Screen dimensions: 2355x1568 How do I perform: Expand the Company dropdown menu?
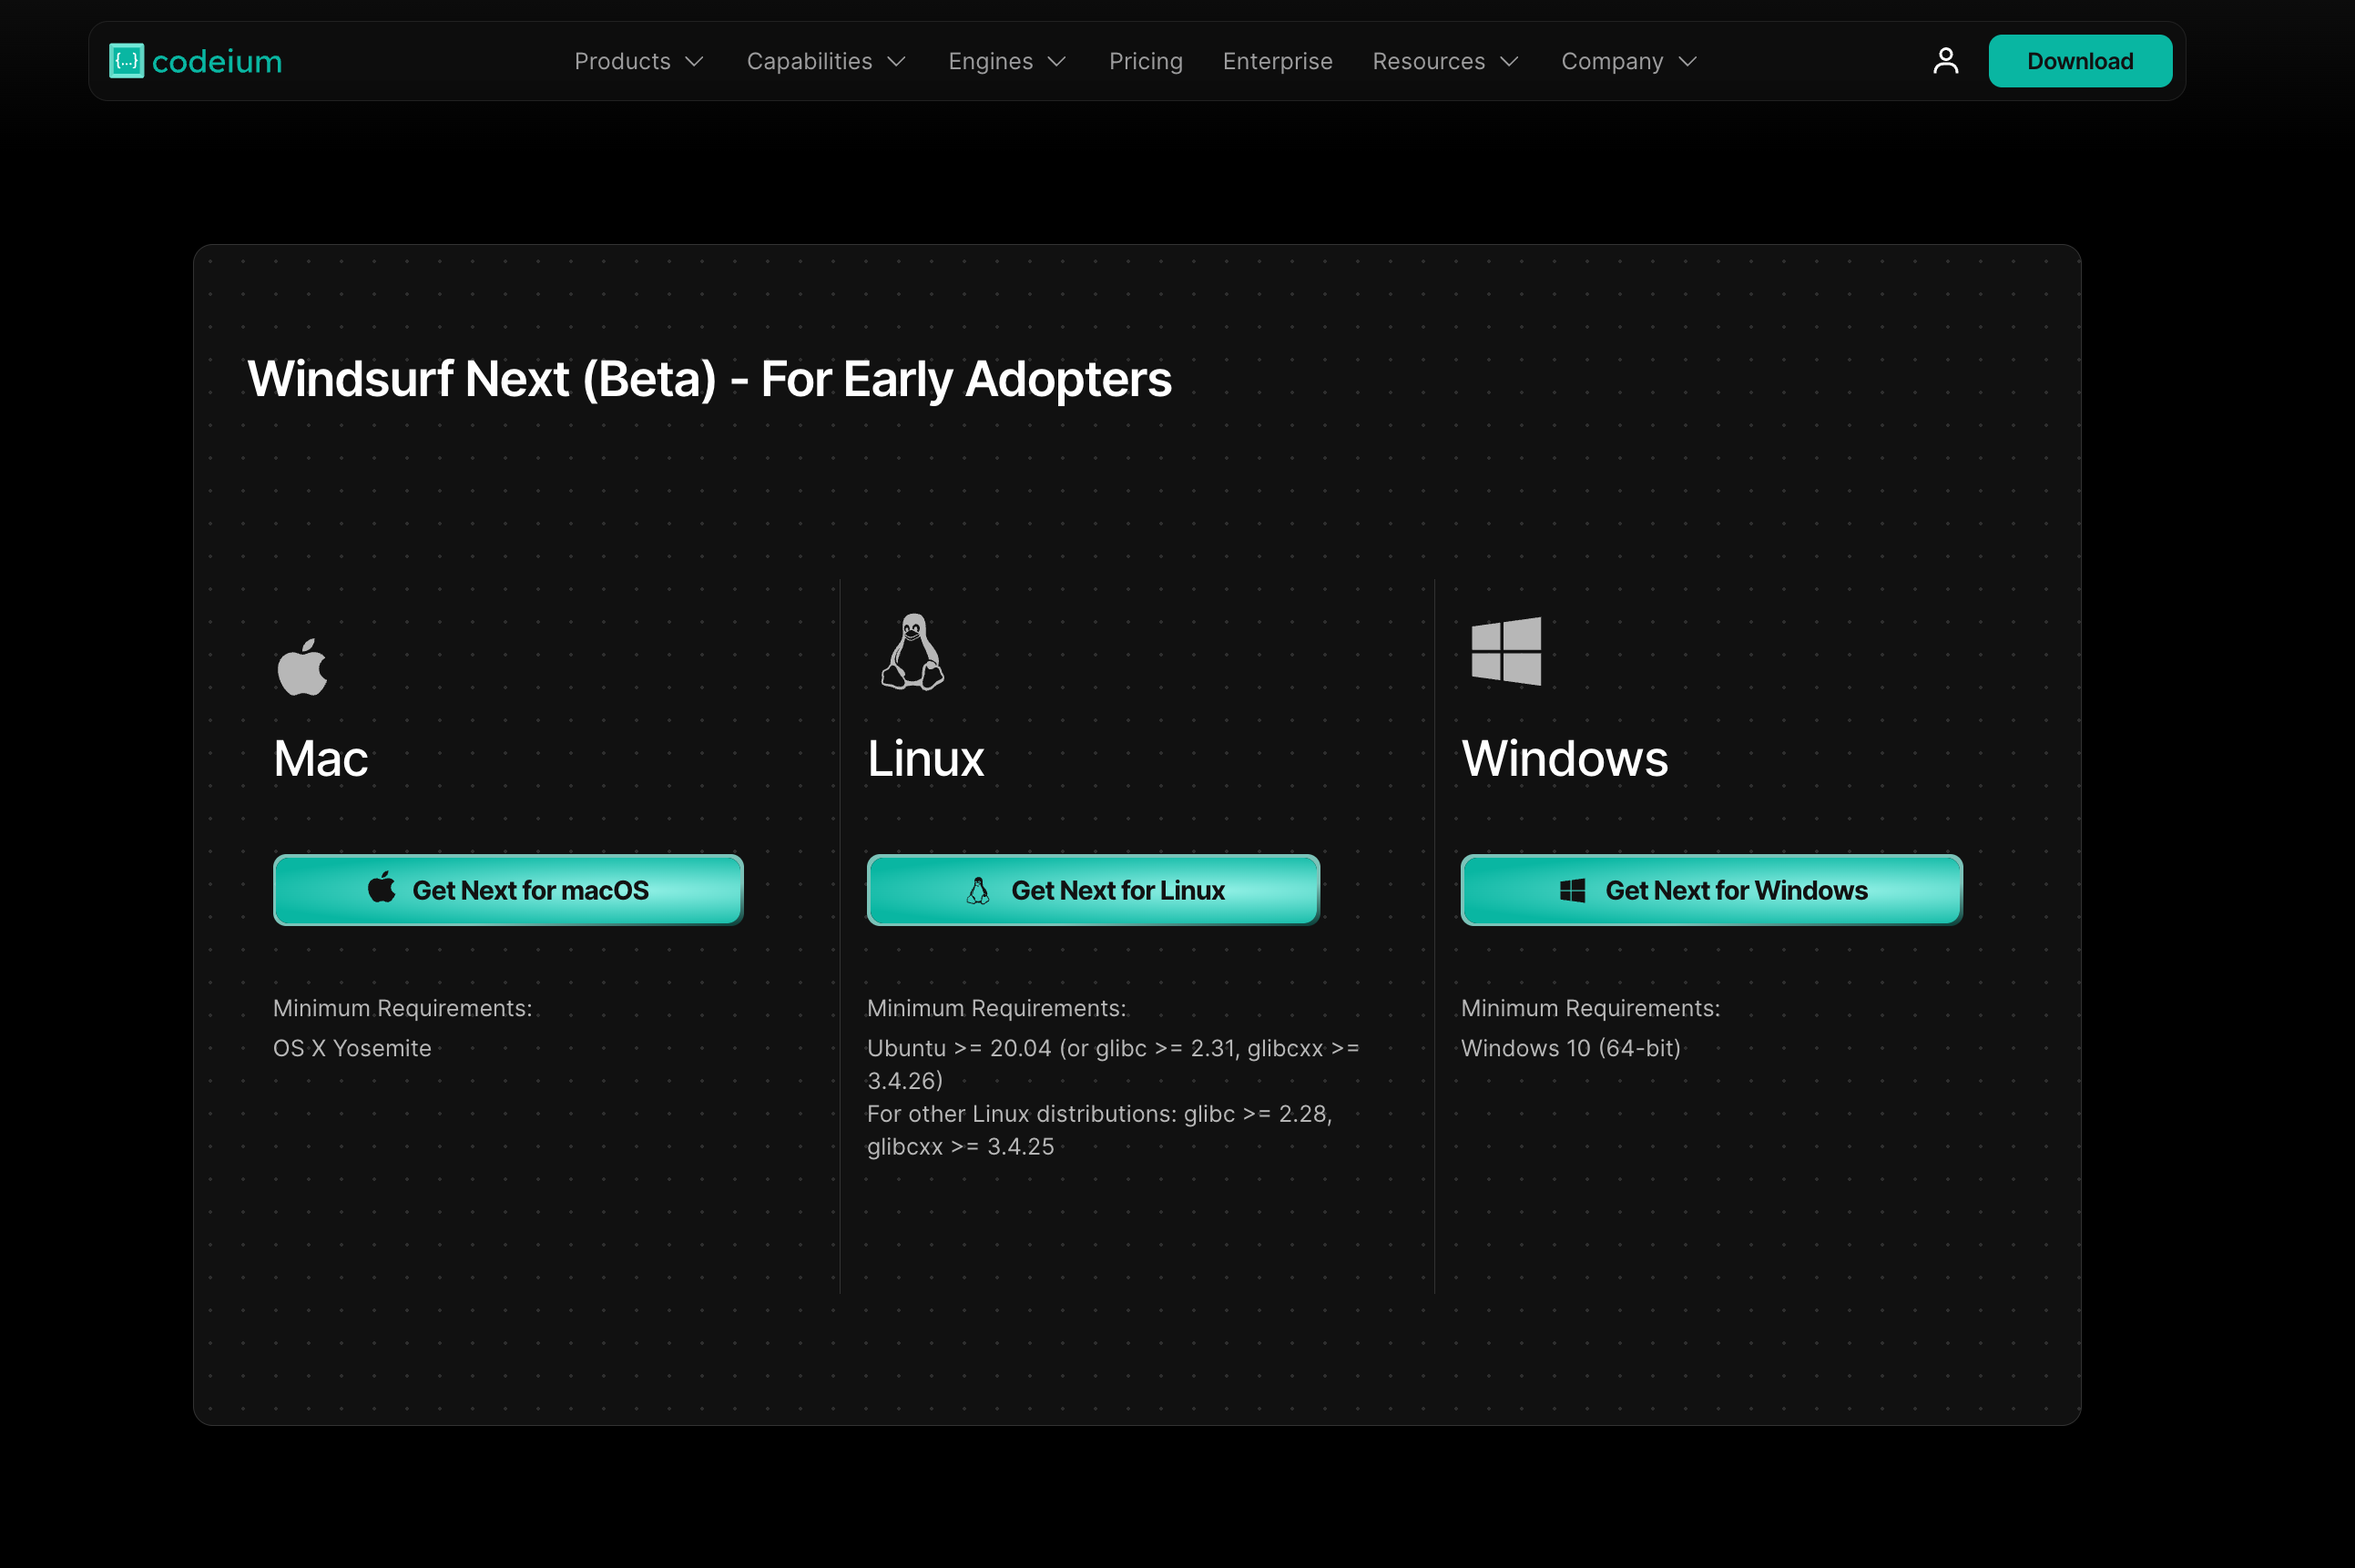[x=1627, y=61]
